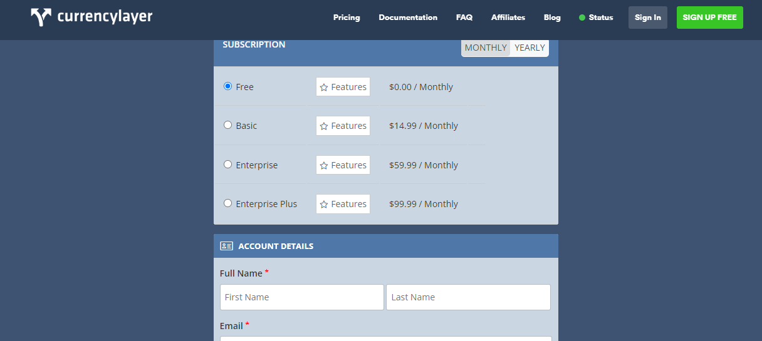Choose the Enterprise plan radio button
This screenshot has height=341, width=762.
tap(228, 165)
